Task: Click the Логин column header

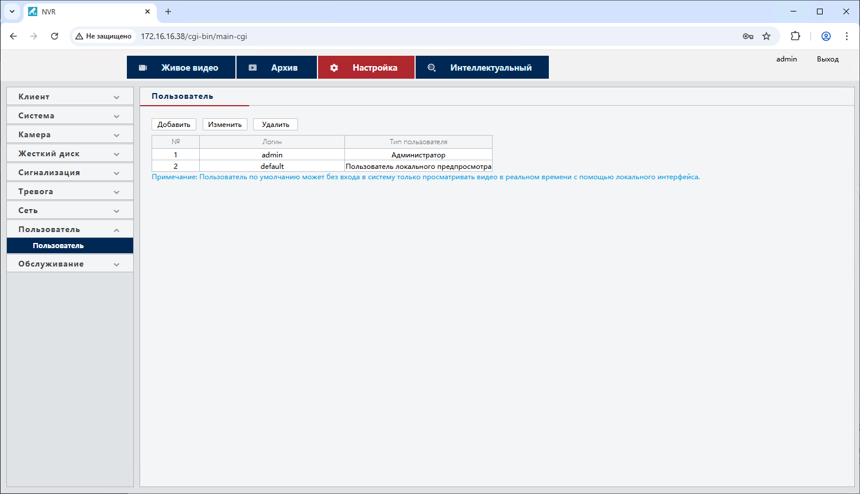Action: (x=272, y=142)
